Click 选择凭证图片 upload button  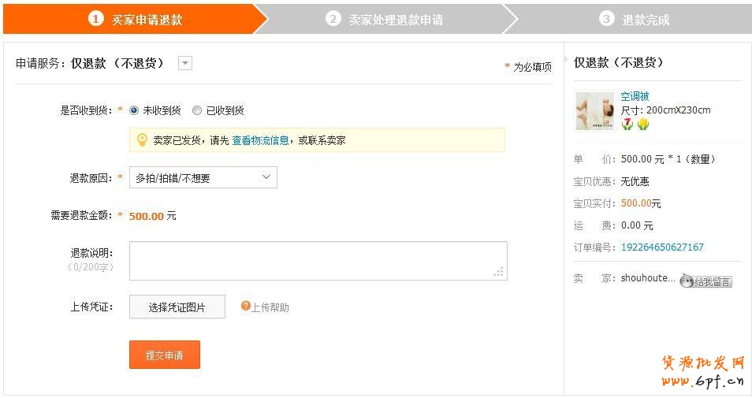pos(177,307)
